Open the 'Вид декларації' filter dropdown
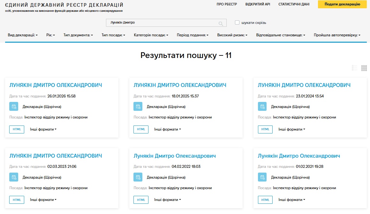Image resolution: width=370 pixels, height=214 pixels. click(x=23, y=35)
